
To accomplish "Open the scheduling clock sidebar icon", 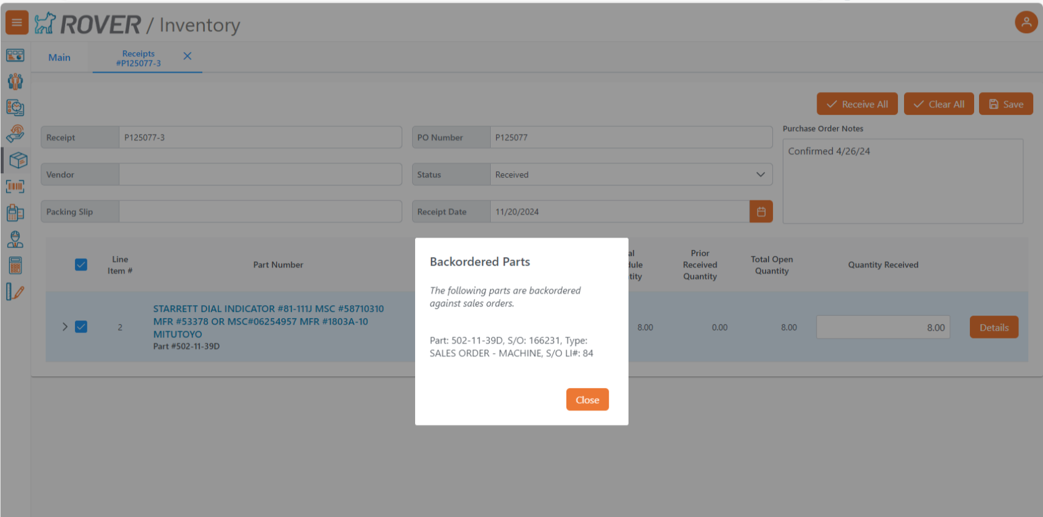I will point(15,107).
